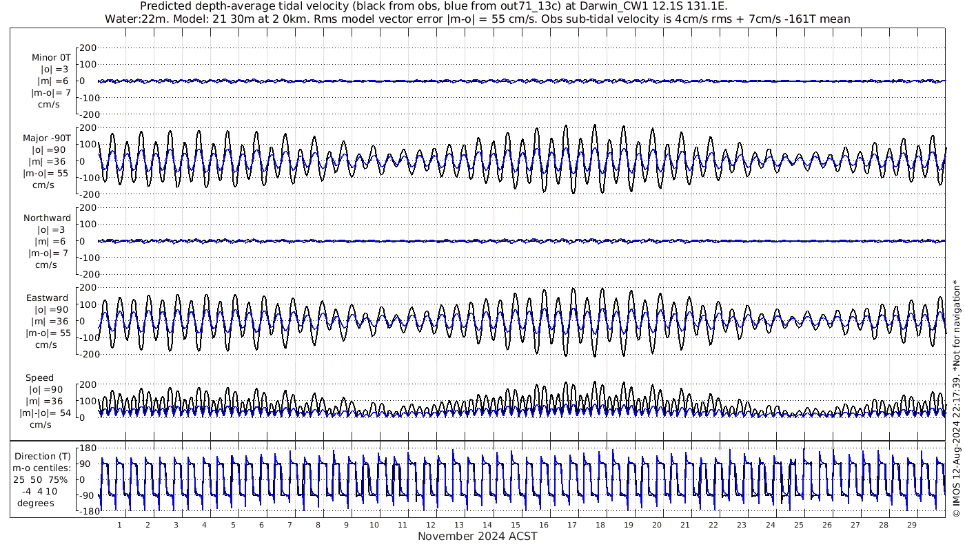Click the 'Eastward' panel label
Viewport: 965px width, 551px height.
click(48, 298)
